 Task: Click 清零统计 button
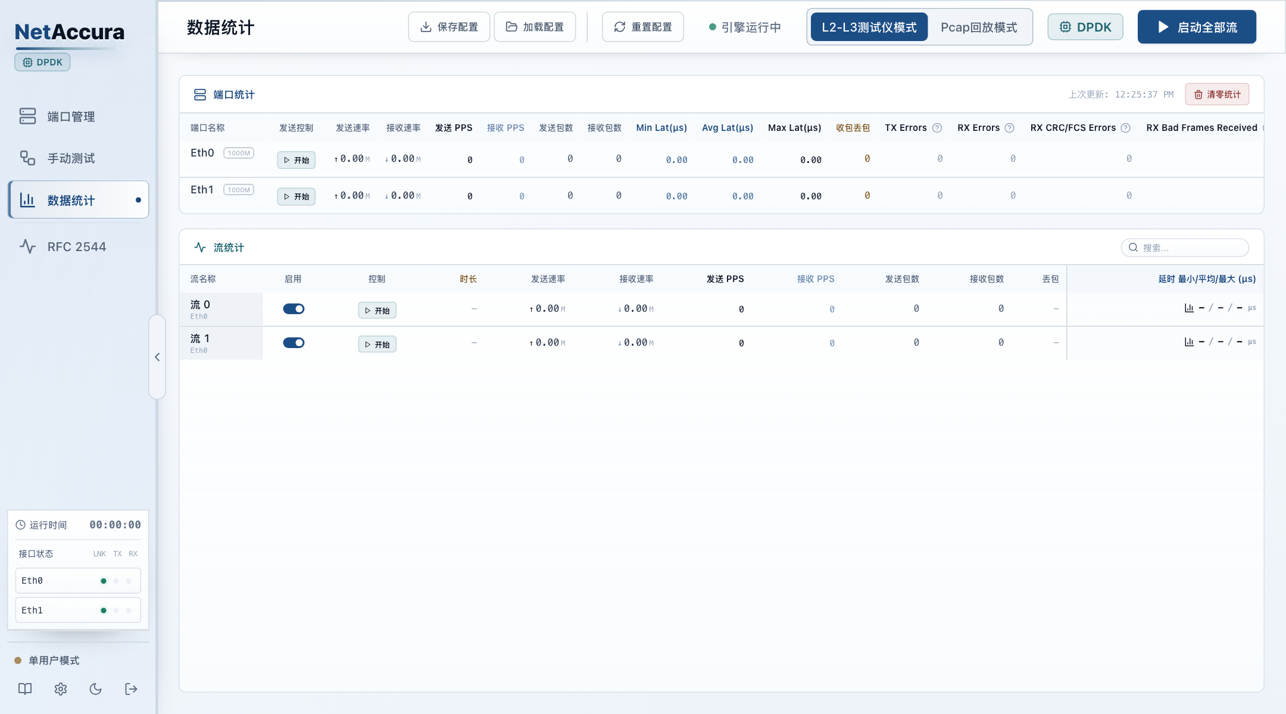click(x=1217, y=95)
